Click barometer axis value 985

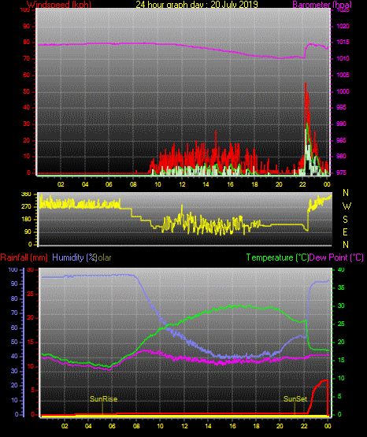coord(341,140)
